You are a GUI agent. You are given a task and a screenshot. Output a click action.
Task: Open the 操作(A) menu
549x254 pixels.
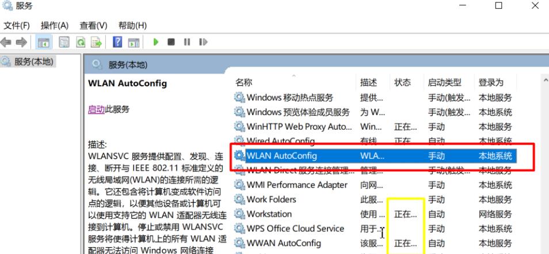(x=55, y=25)
